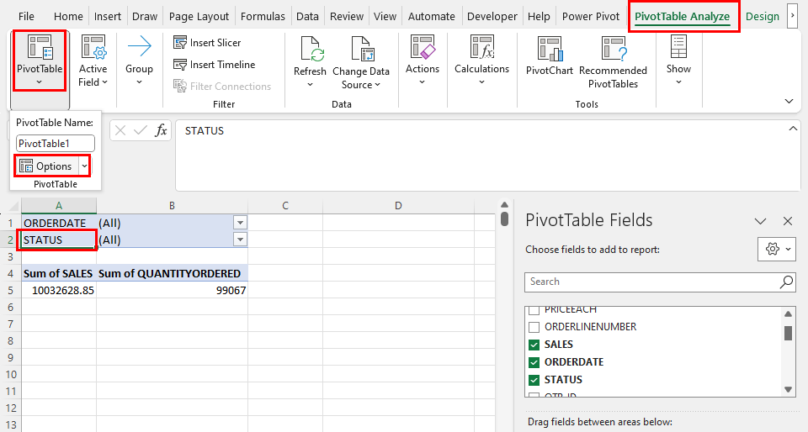Click the PivotTable Name input box
The height and width of the screenshot is (432, 808).
coord(56,144)
